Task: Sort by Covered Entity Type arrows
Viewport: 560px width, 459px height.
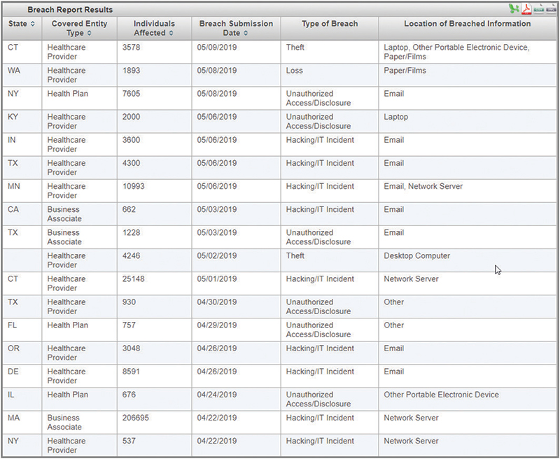Action: pos(88,33)
